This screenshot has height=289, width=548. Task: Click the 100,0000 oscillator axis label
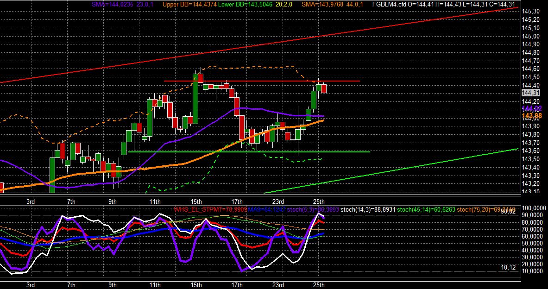pyautogui.click(x=533, y=208)
